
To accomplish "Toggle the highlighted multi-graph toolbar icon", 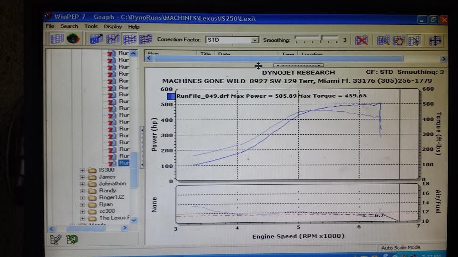I will coord(130,39).
